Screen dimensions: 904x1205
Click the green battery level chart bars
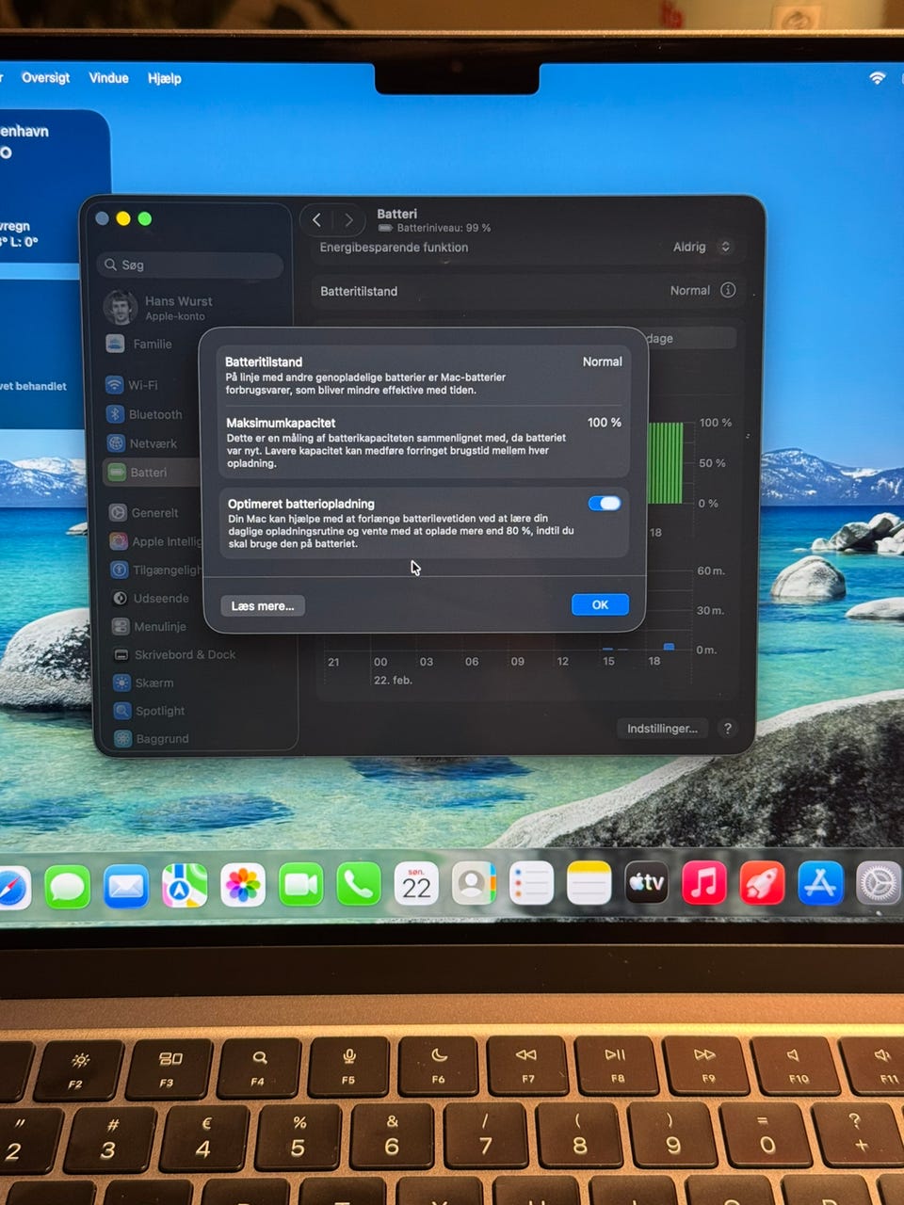point(666,463)
